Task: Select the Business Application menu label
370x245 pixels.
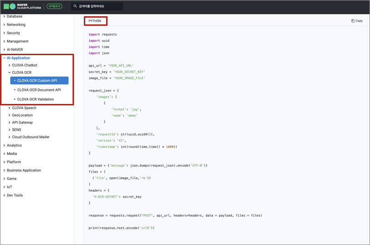Action: click(24, 170)
